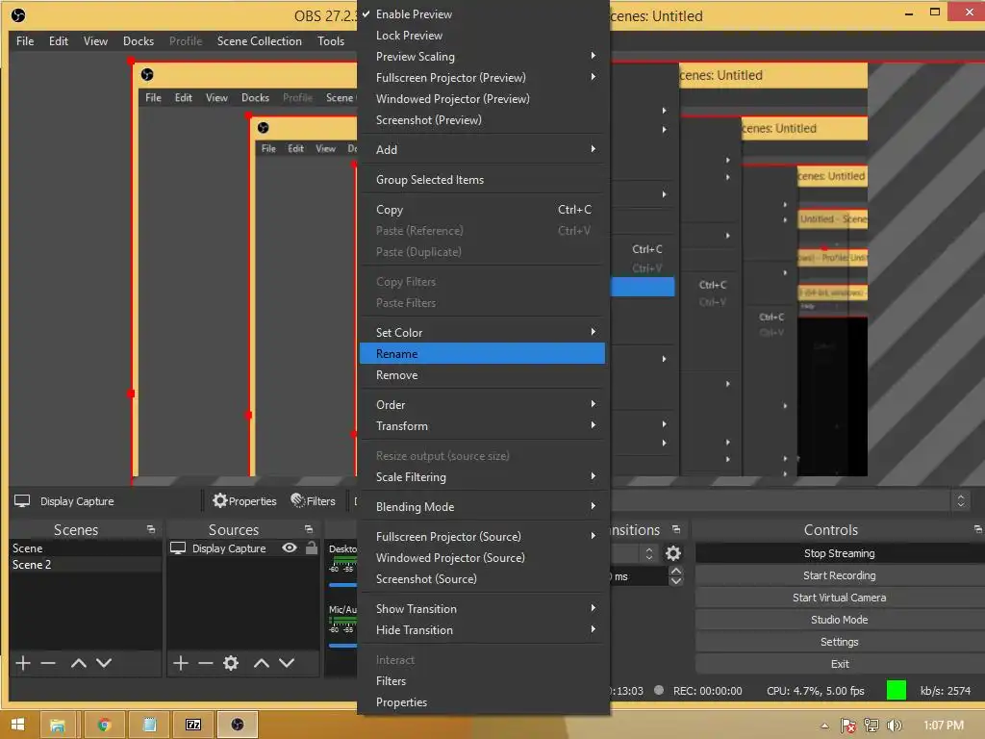This screenshot has height=739, width=985.
Task: Move source up in Sources panel
Action: (x=262, y=663)
